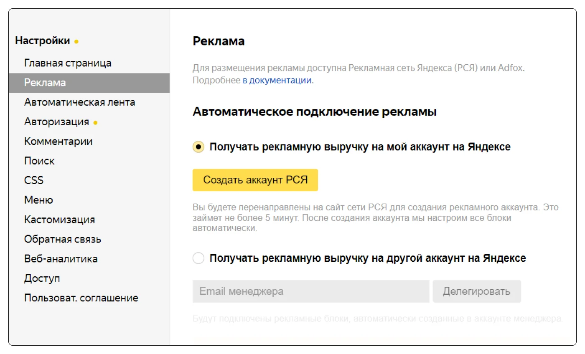The image size is (585, 354).
Task: Focus the Email менеджера input field
Action: coord(311,291)
